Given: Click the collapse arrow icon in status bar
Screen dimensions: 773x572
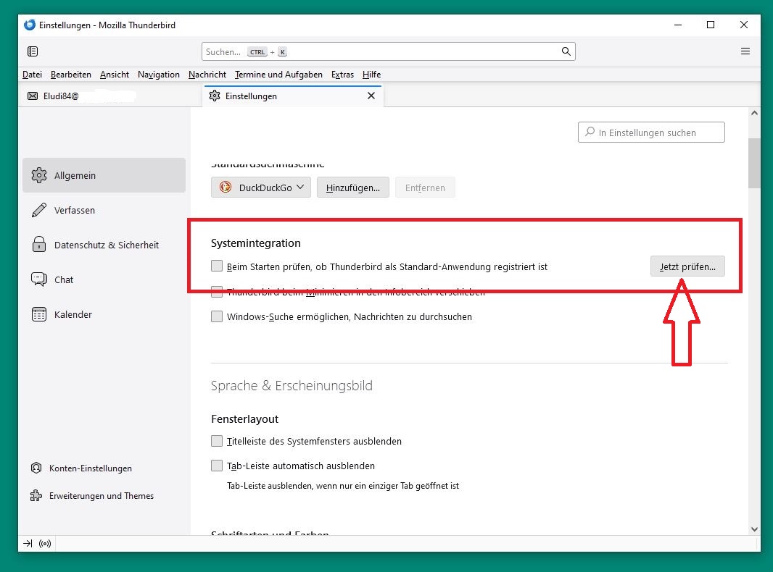Looking at the screenshot, I should coord(28,544).
